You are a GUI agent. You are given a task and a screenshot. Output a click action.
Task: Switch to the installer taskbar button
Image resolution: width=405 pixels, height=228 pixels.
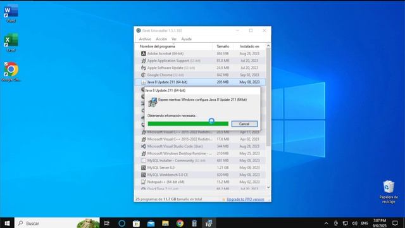pos(209,223)
